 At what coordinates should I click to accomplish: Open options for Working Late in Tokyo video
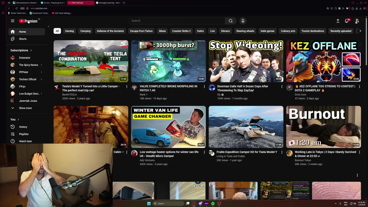(x=359, y=152)
